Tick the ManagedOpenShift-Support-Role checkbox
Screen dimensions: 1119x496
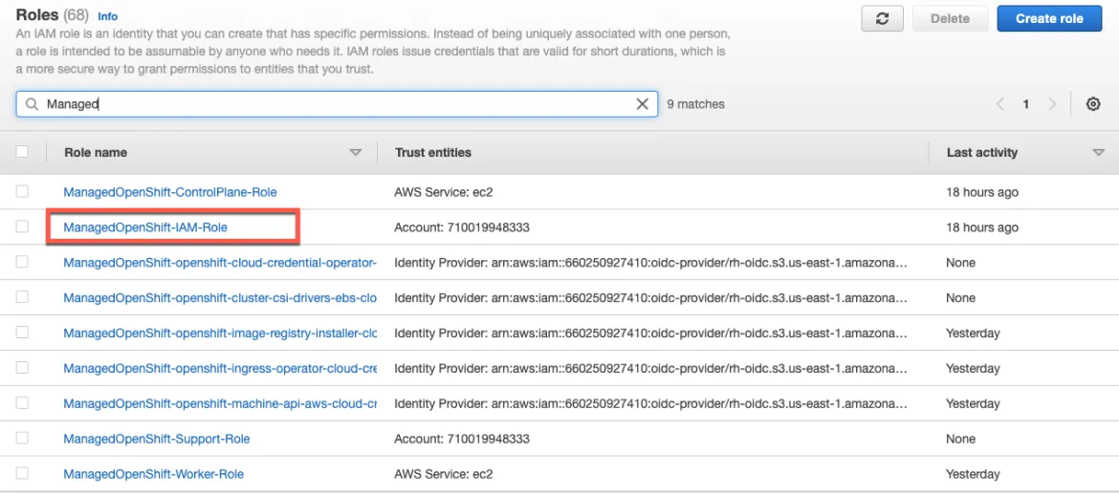click(x=22, y=439)
